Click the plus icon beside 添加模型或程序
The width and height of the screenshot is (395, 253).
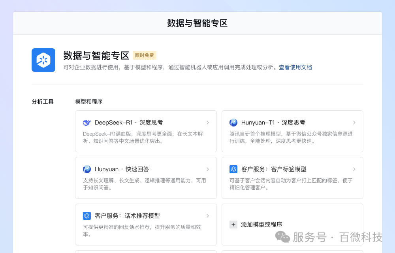click(233, 224)
